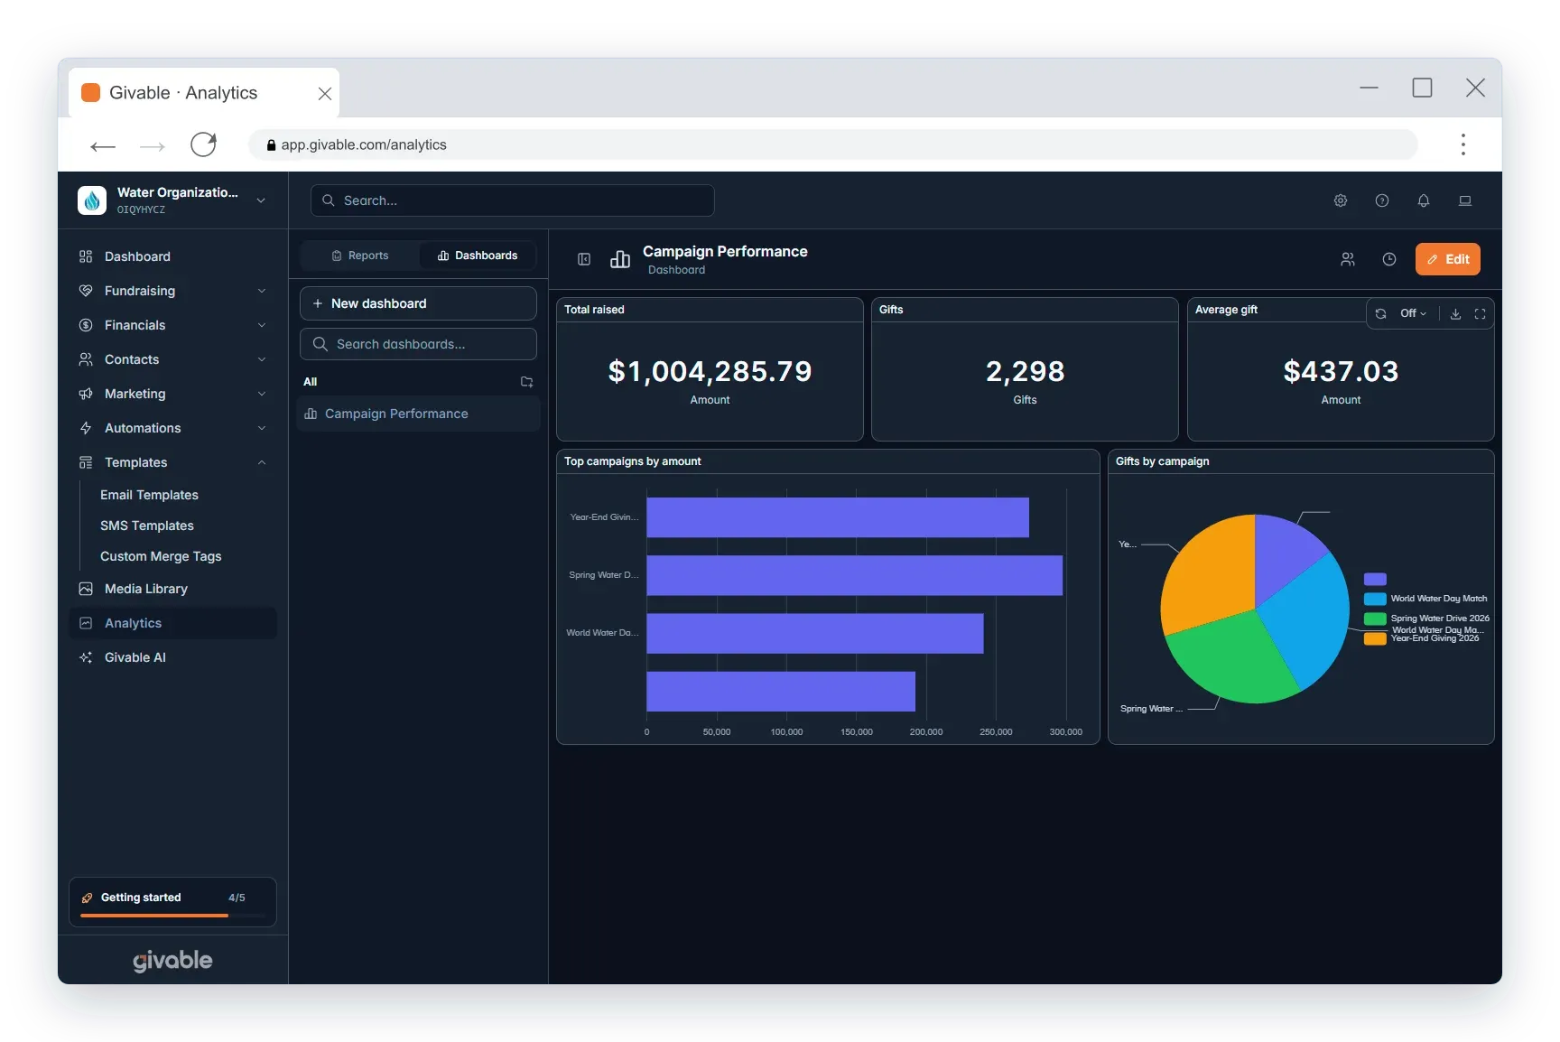Open the settings gear icon
The image size is (1560, 1042).
1341,200
